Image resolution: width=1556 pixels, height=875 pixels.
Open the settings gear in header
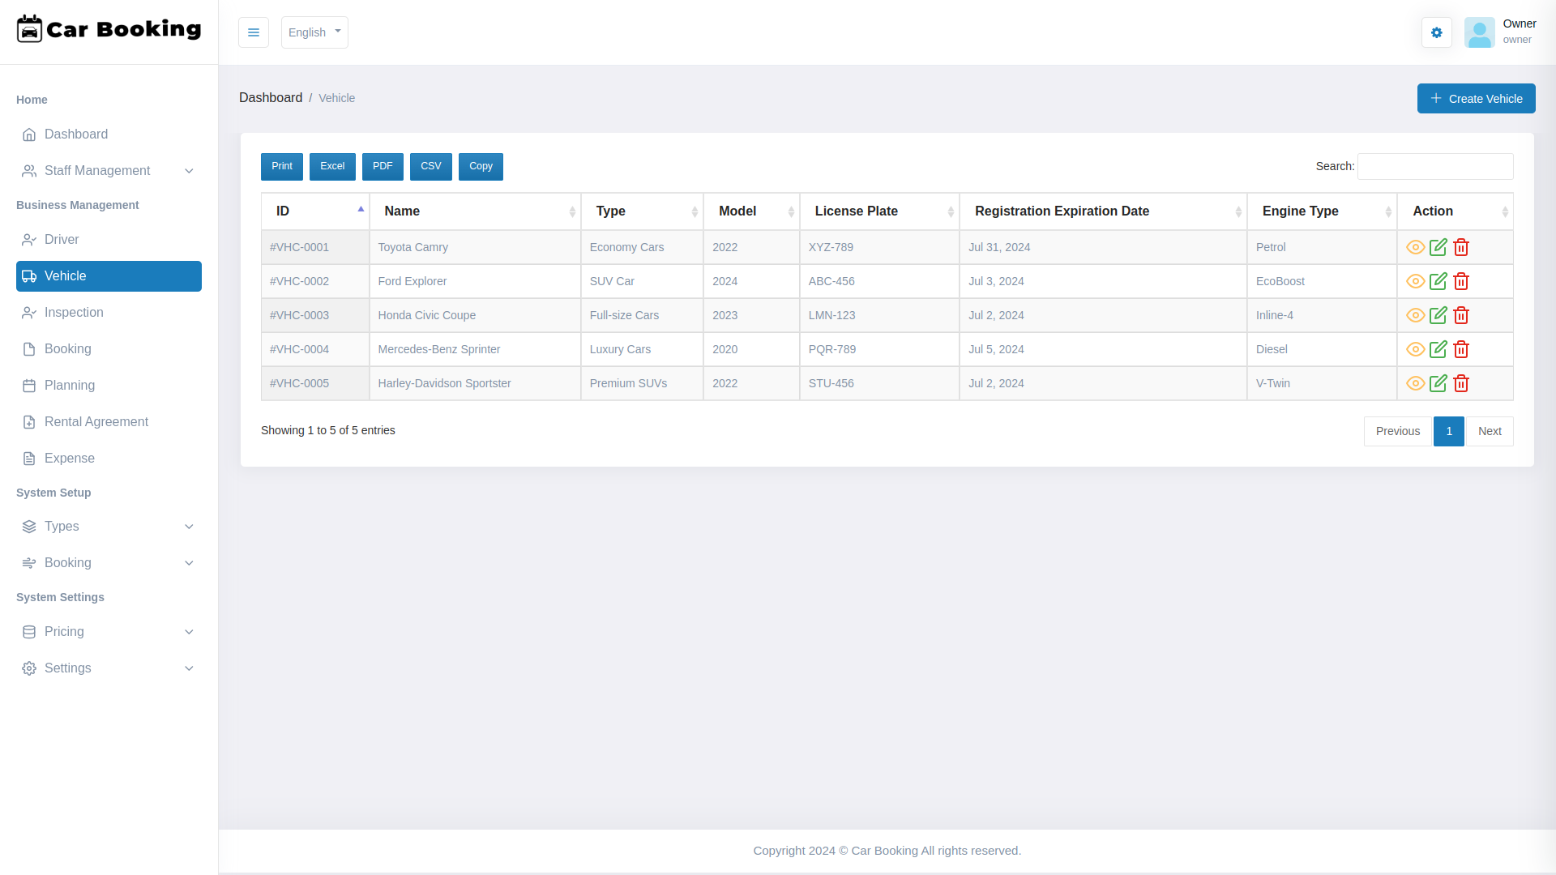[x=1436, y=32]
